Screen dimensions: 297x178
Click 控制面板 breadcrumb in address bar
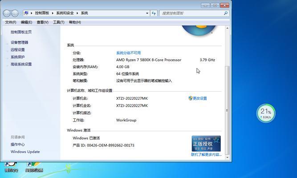(42, 13)
